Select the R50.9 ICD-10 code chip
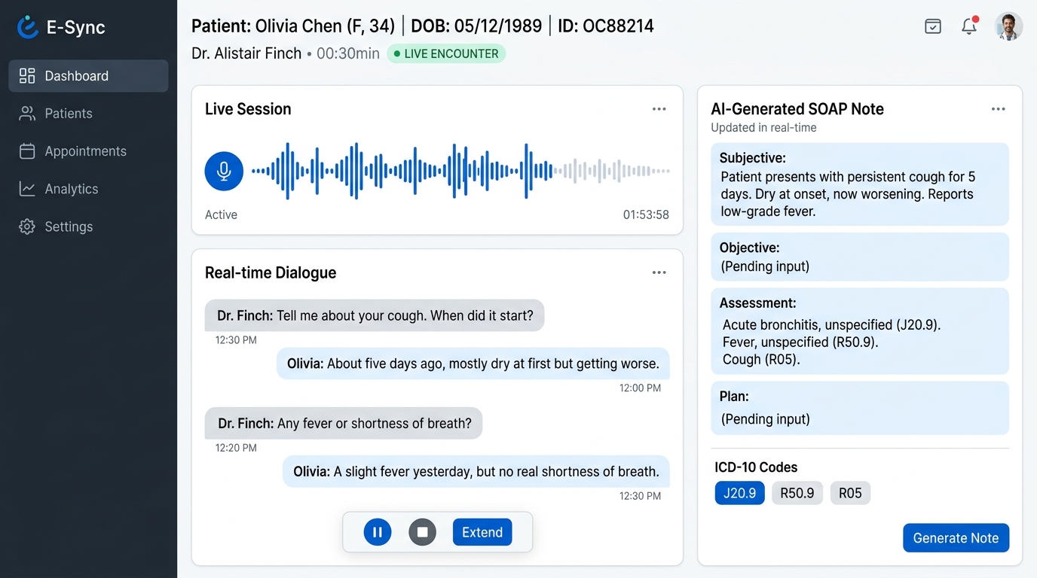 797,493
